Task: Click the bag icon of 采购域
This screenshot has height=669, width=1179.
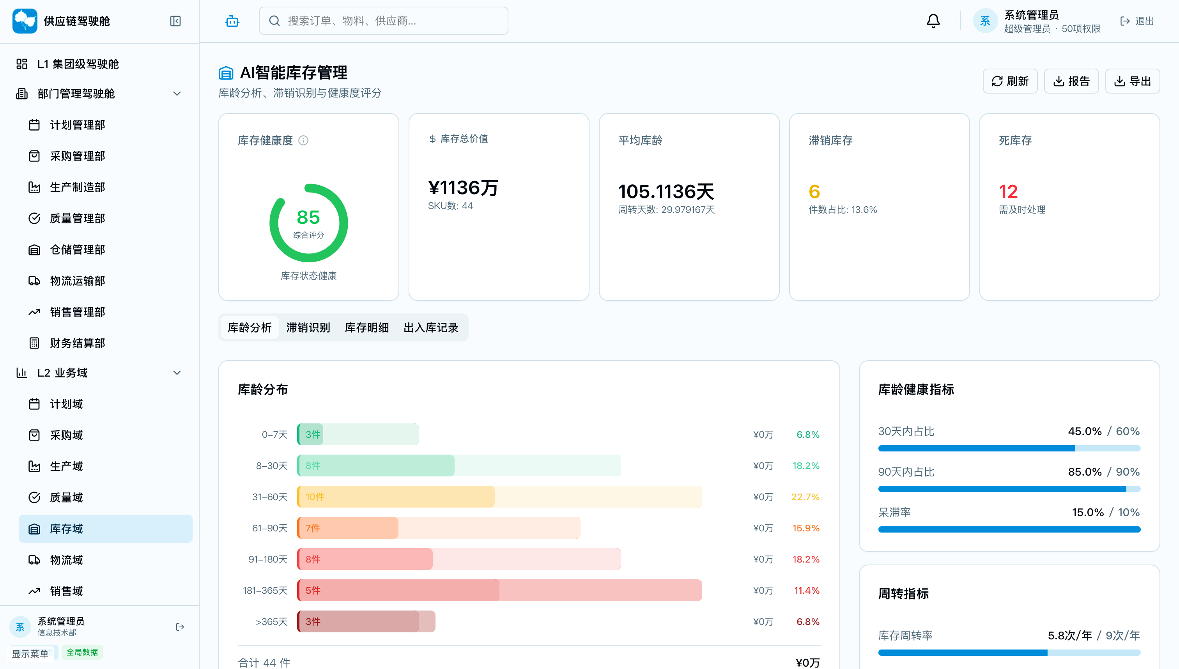Action: [x=34, y=435]
